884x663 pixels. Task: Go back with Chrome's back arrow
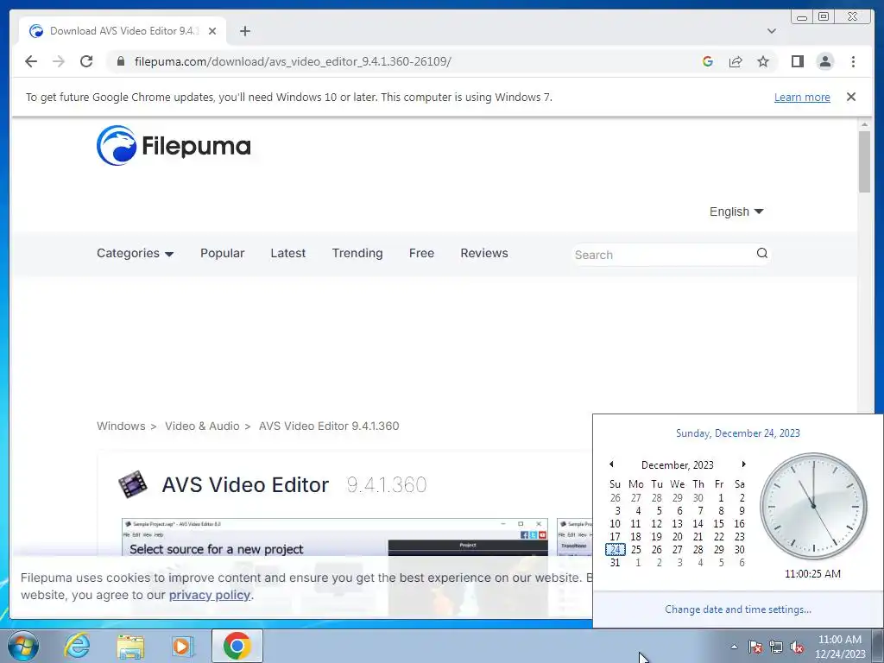coord(31,61)
